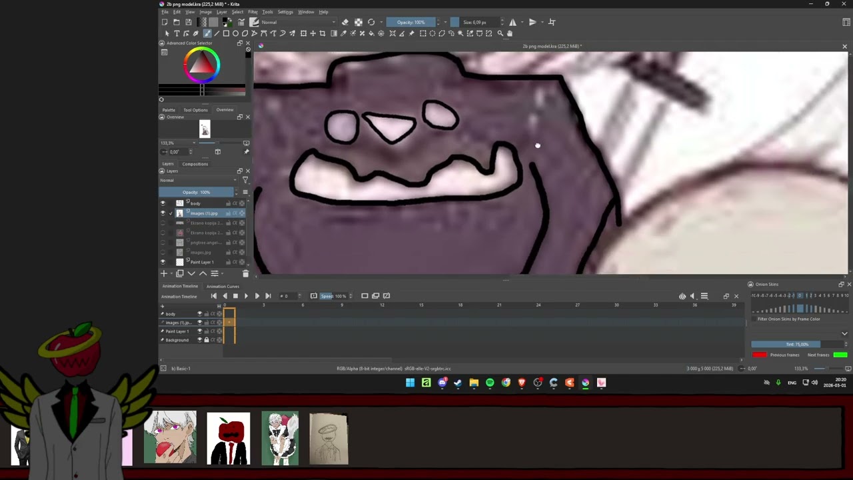
Task: Create a new document
Action: (165, 22)
